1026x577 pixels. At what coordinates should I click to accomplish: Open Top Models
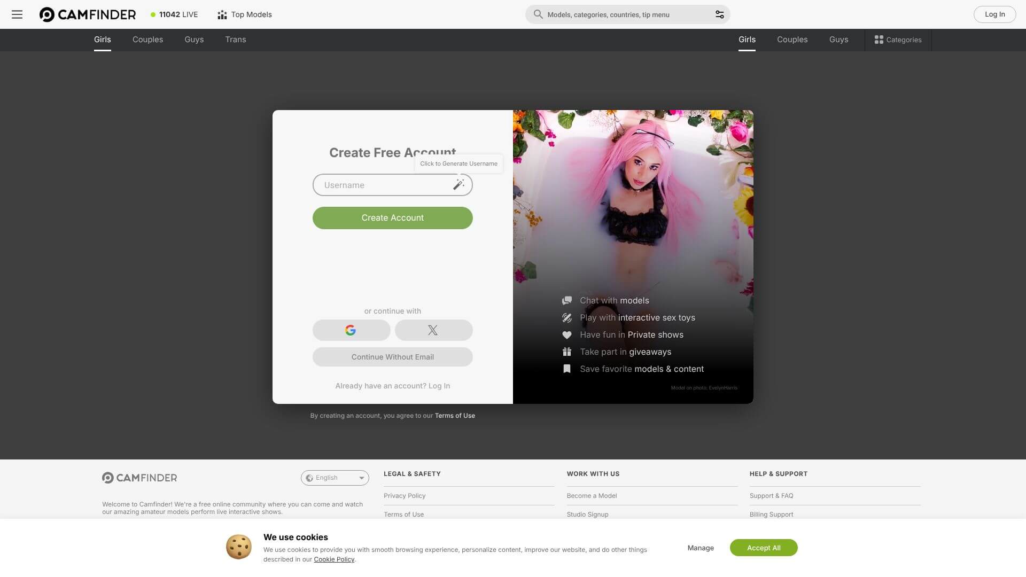click(244, 14)
